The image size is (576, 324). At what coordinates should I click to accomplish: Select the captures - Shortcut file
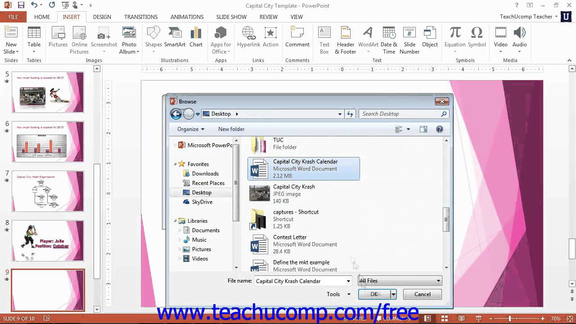click(304, 219)
